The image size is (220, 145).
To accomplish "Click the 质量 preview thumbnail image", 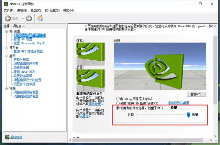I will pos(91,79).
